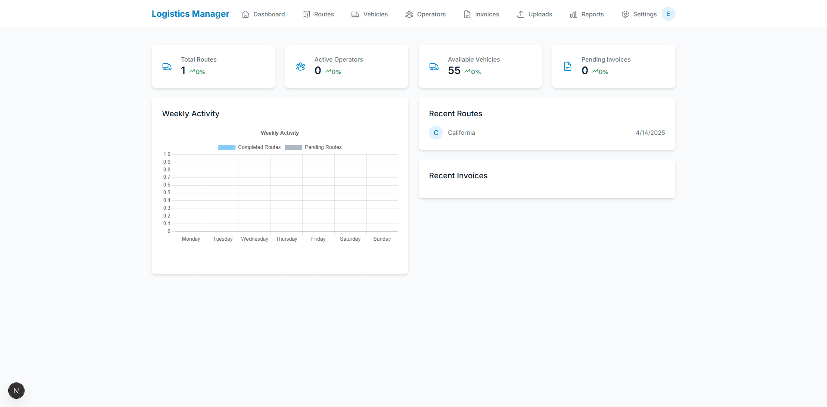The height and width of the screenshot is (407, 827).
Task: Click the Logistics Manager logo title
Action: 190,14
